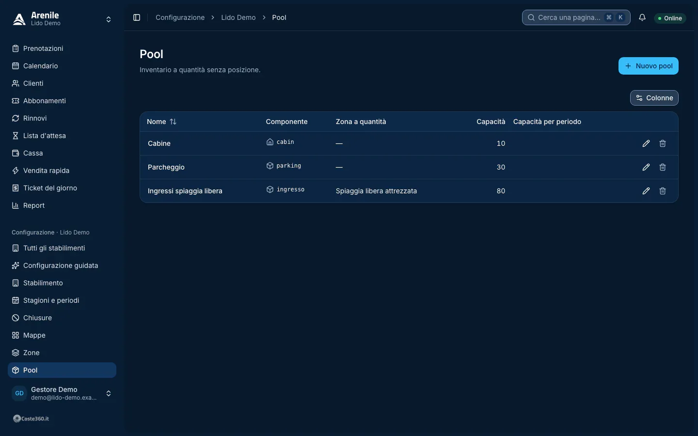Open the Mappe page
698x436 pixels.
click(x=62, y=335)
